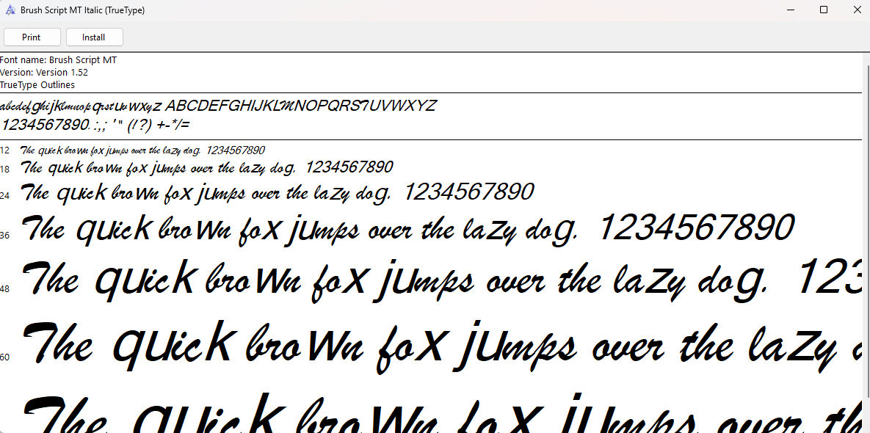Click the size 12 label
Image resolution: width=870 pixels, height=433 pixels.
[5, 150]
